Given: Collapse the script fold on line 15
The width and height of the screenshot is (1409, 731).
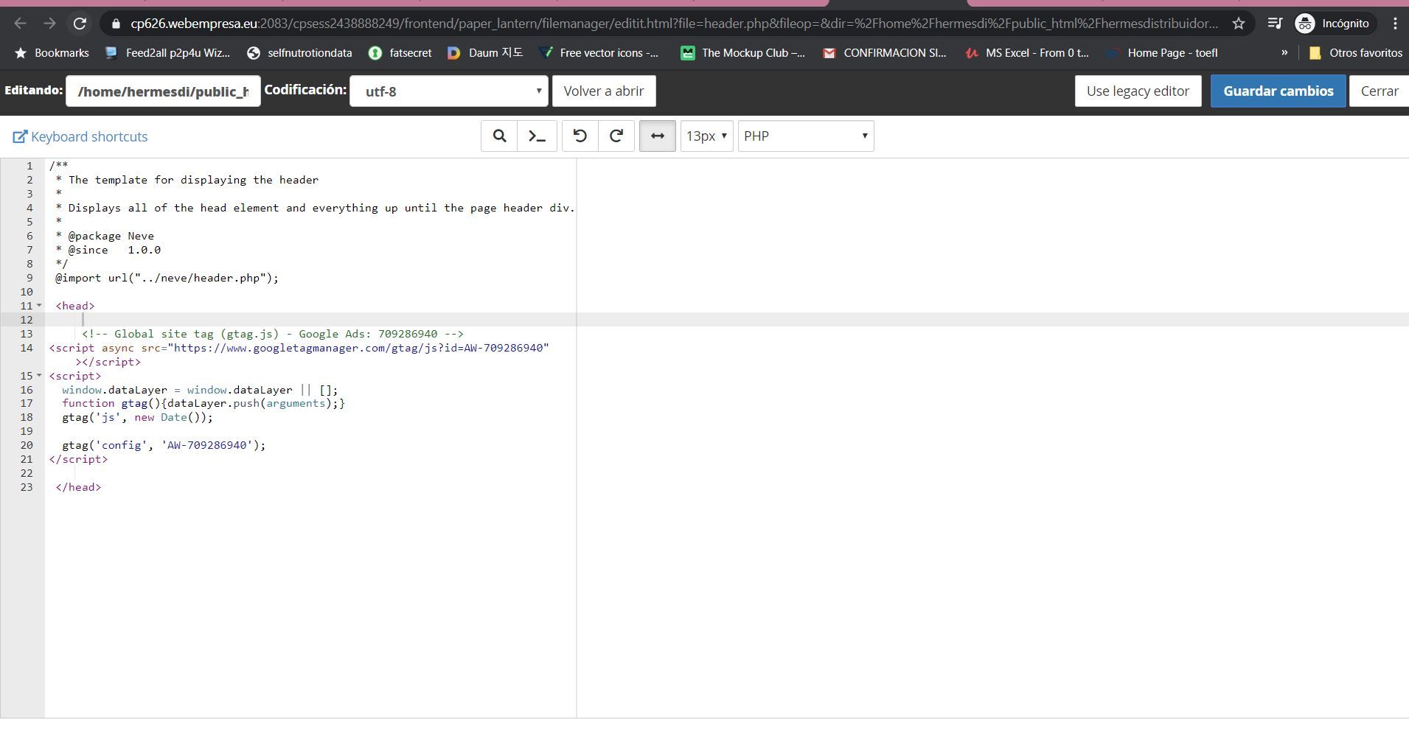Looking at the screenshot, I should [x=39, y=376].
